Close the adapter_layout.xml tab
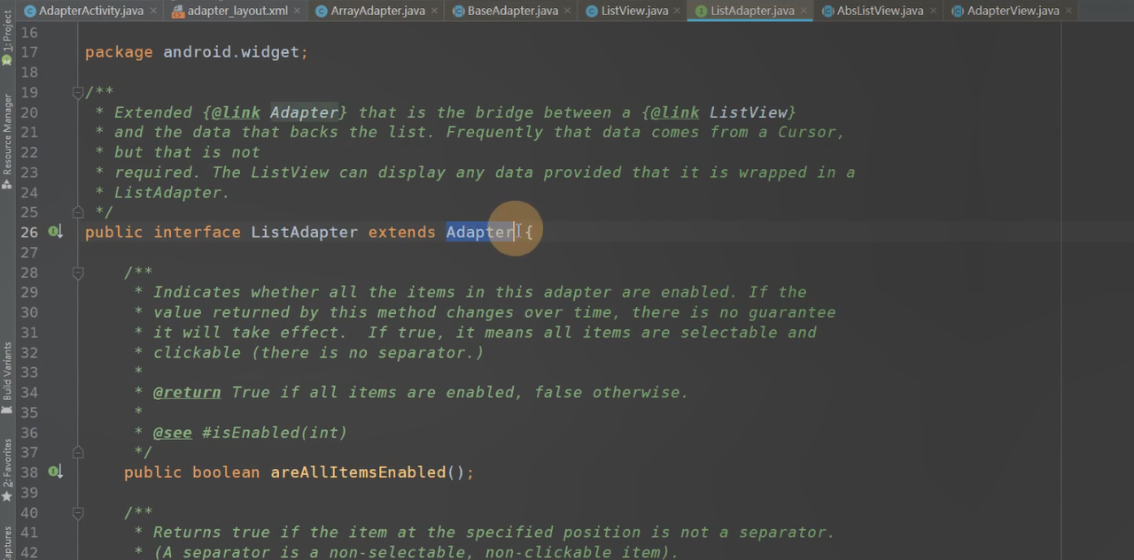 [x=297, y=11]
